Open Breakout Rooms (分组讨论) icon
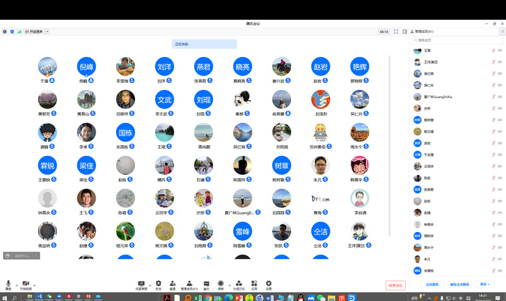Screen dimensions: 506x301 238,283
